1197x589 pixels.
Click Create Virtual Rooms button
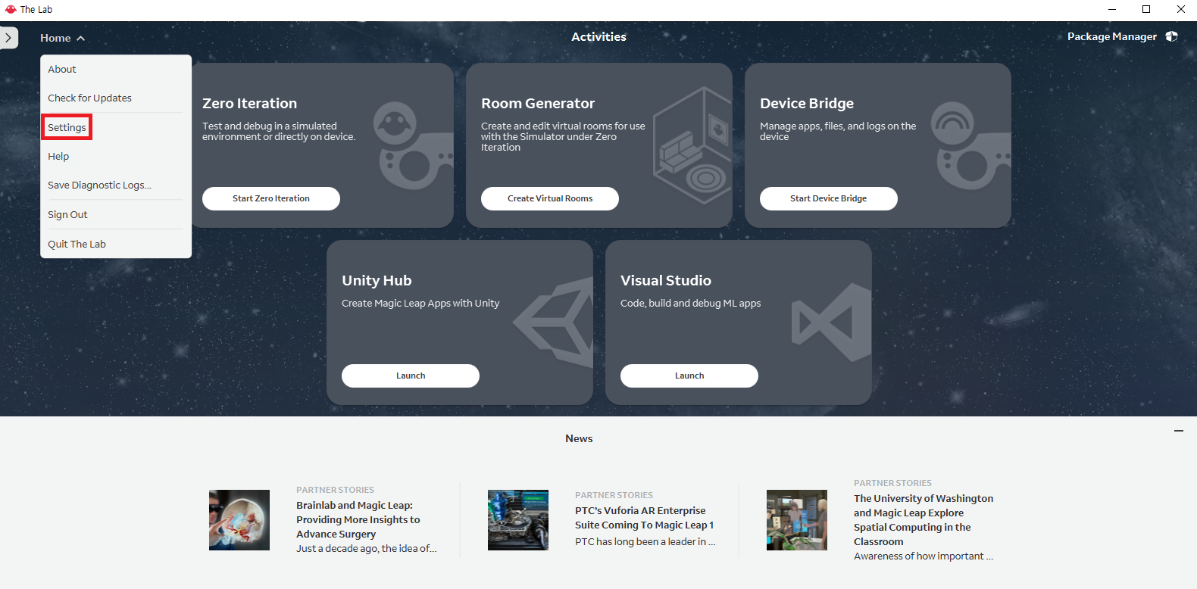(x=550, y=198)
